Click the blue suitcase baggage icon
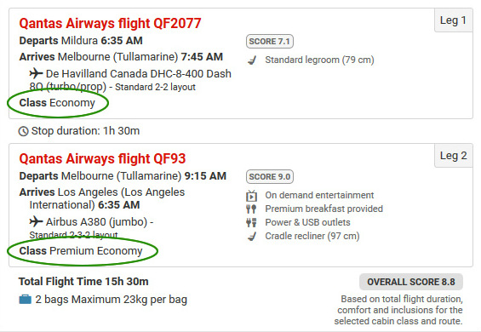This screenshot has height=332, width=481. click(26, 299)
